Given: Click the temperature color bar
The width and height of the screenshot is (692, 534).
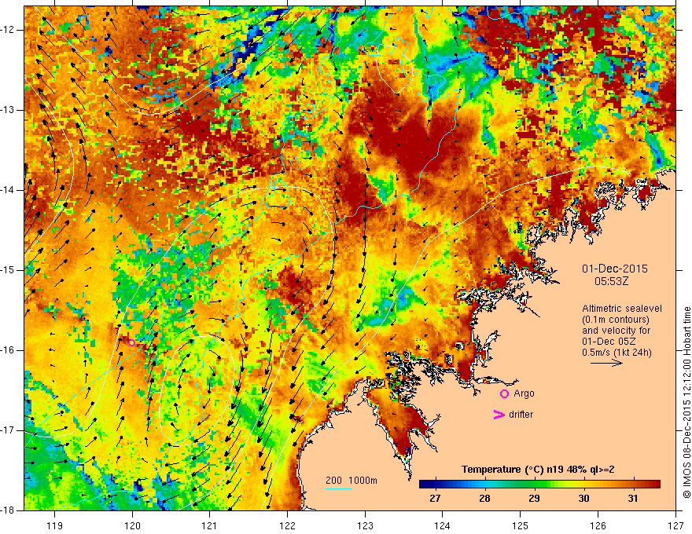Looking at the screenshot, I should coord(539,484).
